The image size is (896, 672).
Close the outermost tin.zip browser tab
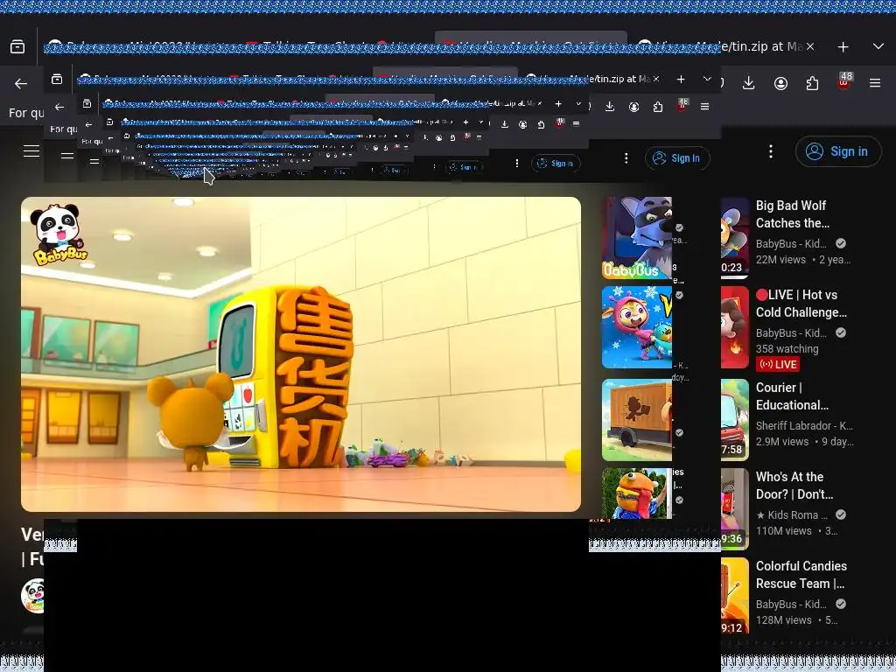810,47
